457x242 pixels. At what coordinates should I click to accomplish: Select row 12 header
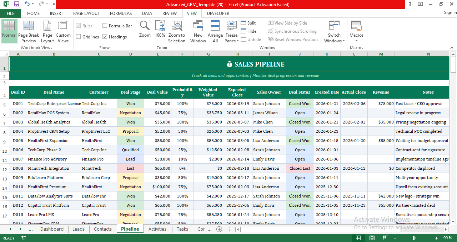4,169
